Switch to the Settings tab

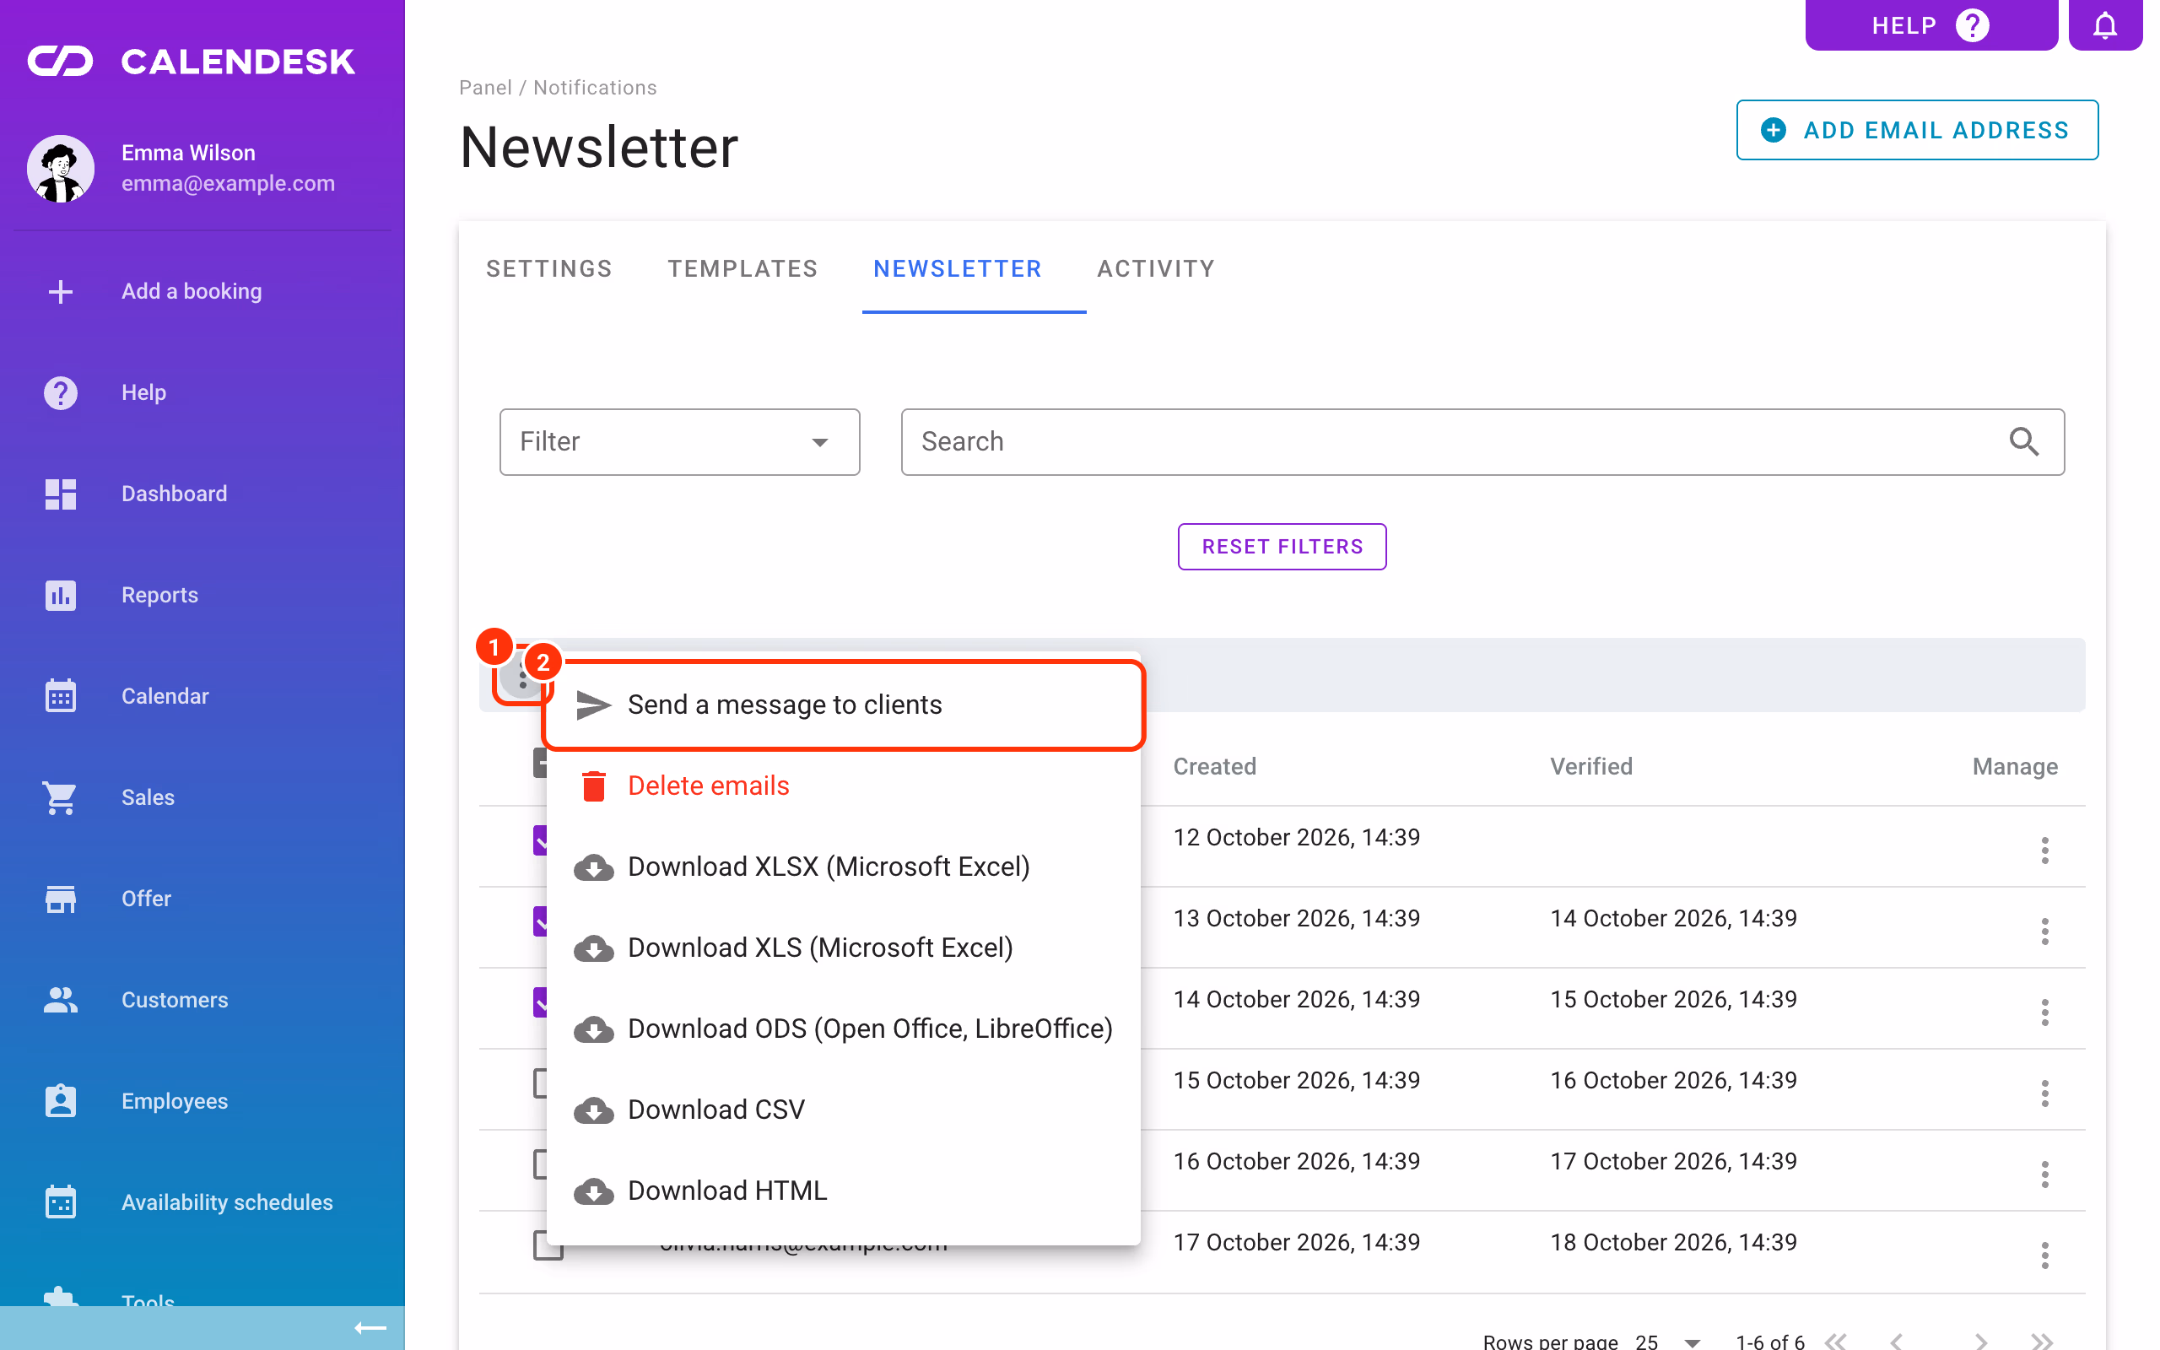[x=549, y=269]
